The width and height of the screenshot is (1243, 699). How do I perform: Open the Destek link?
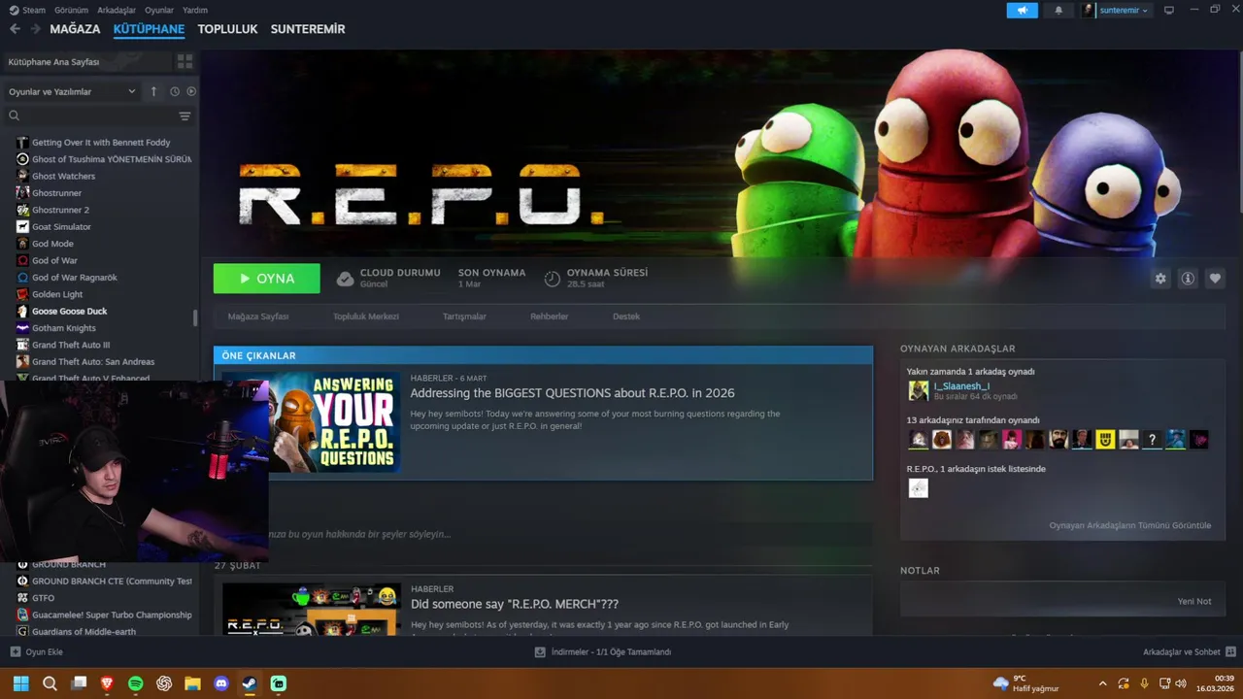point(626,316)
